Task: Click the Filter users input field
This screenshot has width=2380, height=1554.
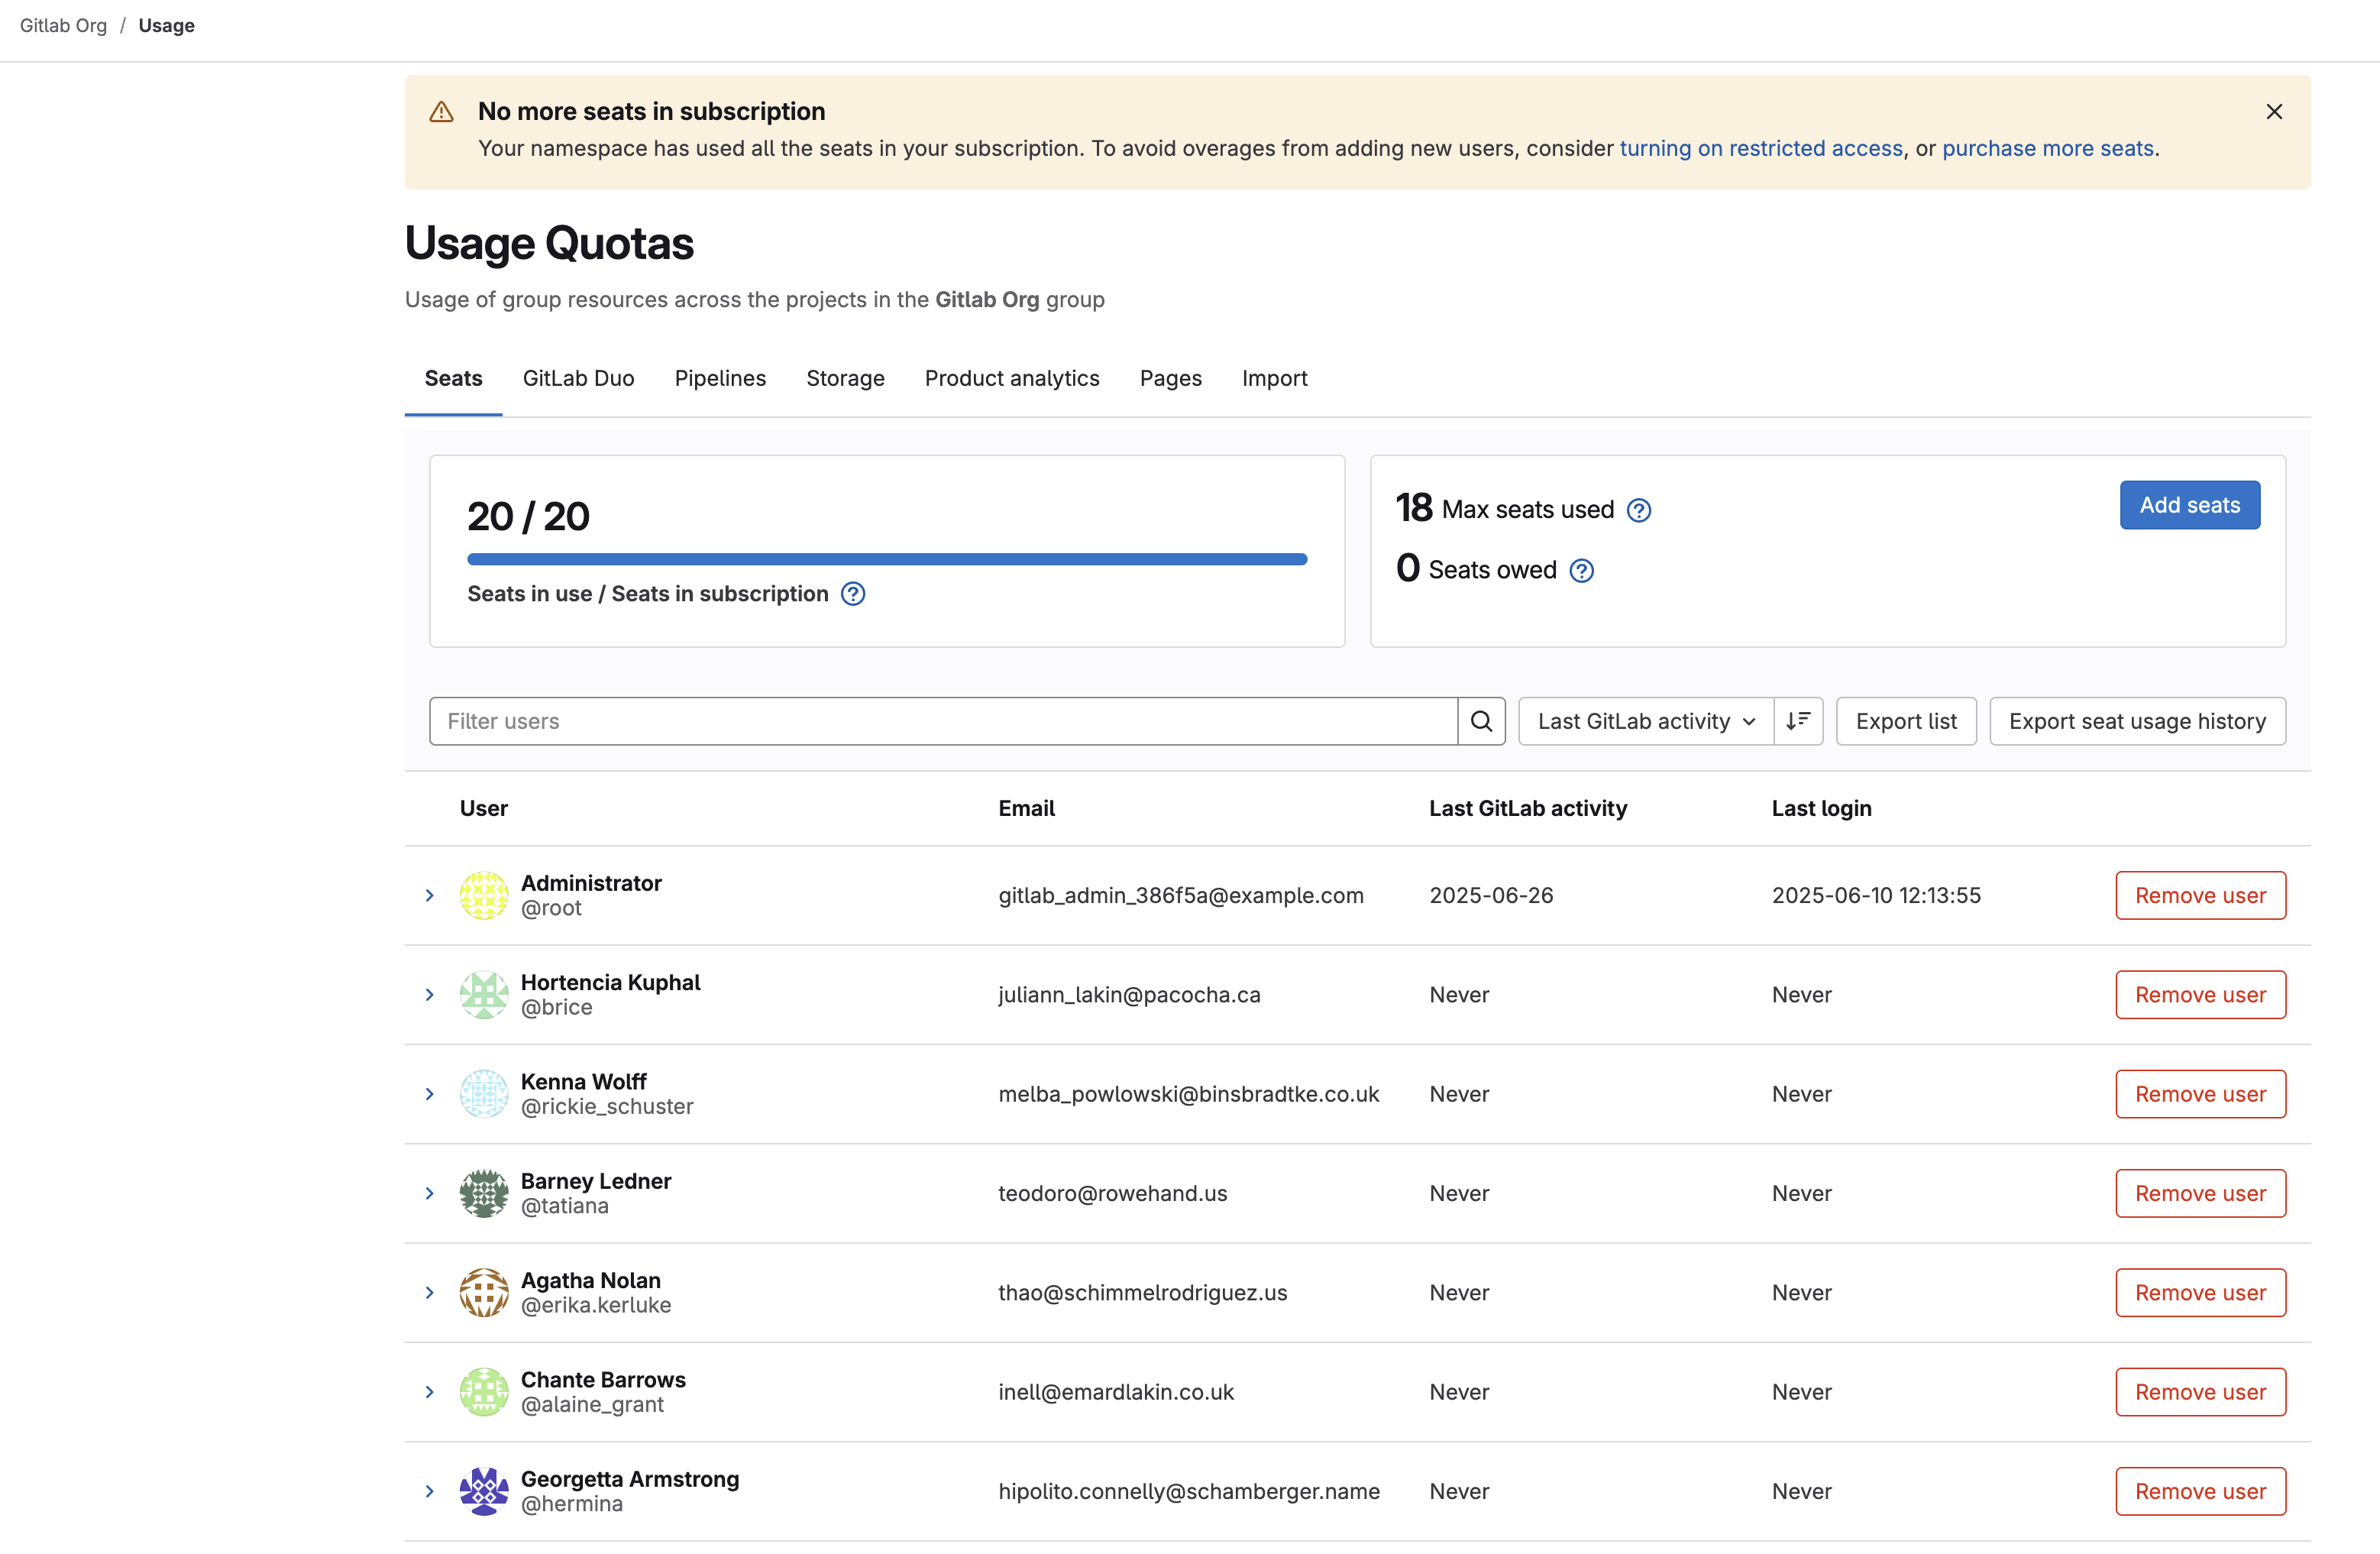Action: point(943,721)
